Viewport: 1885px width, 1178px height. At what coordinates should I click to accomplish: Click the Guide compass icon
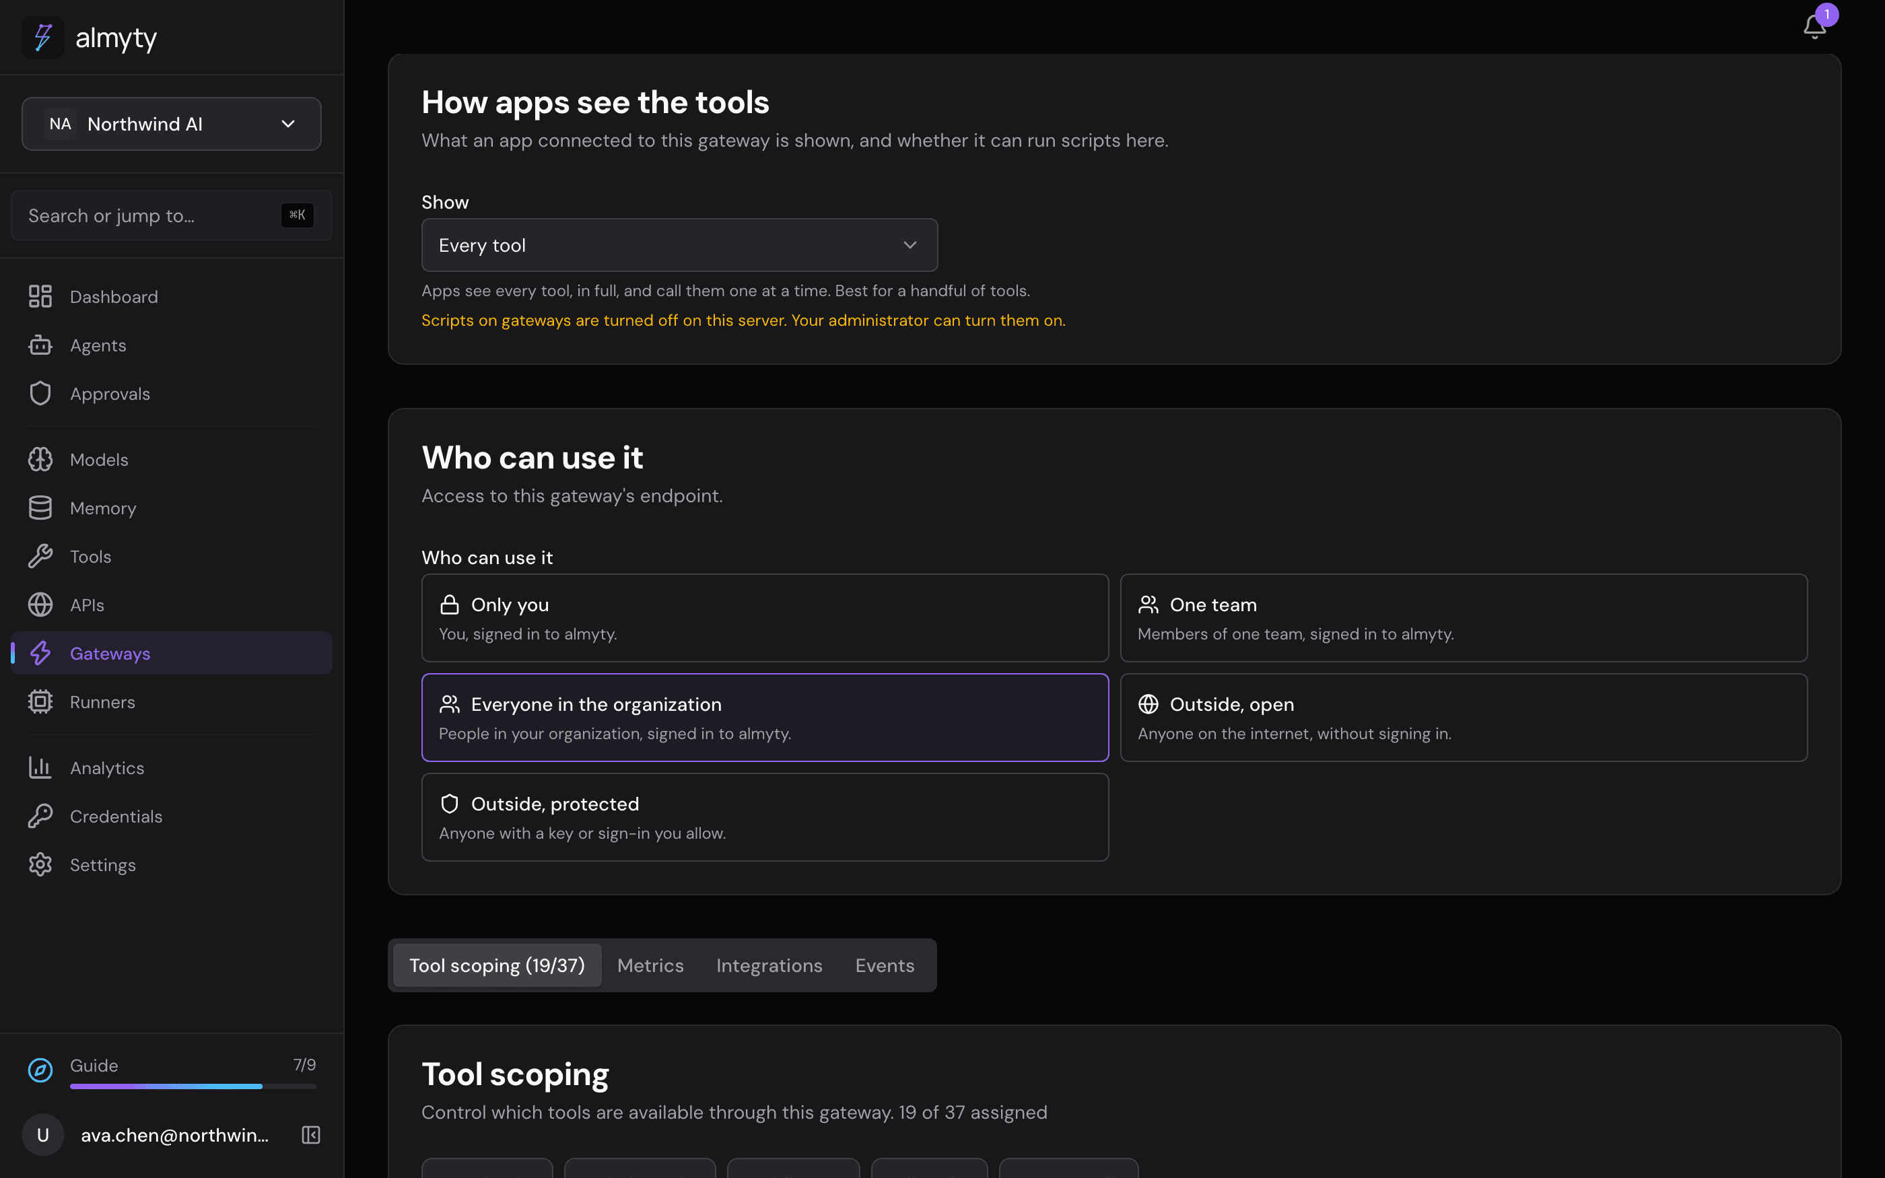40,1070
